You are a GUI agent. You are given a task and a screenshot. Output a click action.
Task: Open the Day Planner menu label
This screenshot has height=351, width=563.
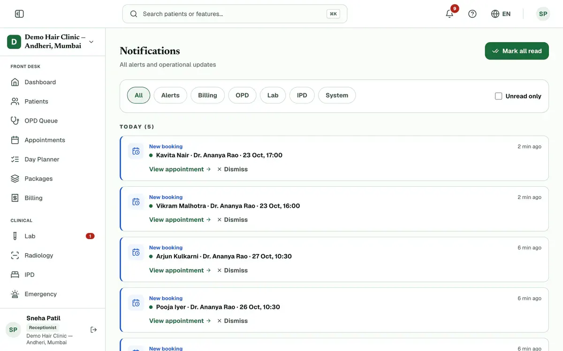[x=42, y=159]
